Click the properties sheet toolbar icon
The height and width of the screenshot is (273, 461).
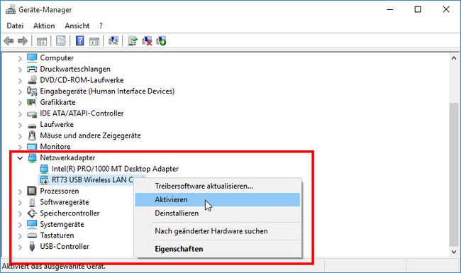click(x=60, y=41)
